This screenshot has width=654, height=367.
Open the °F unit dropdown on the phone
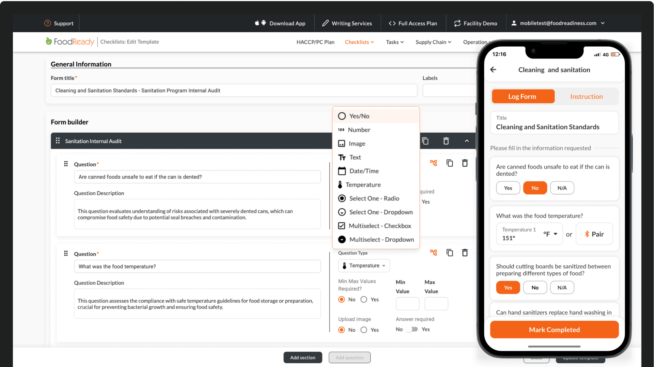550,234
